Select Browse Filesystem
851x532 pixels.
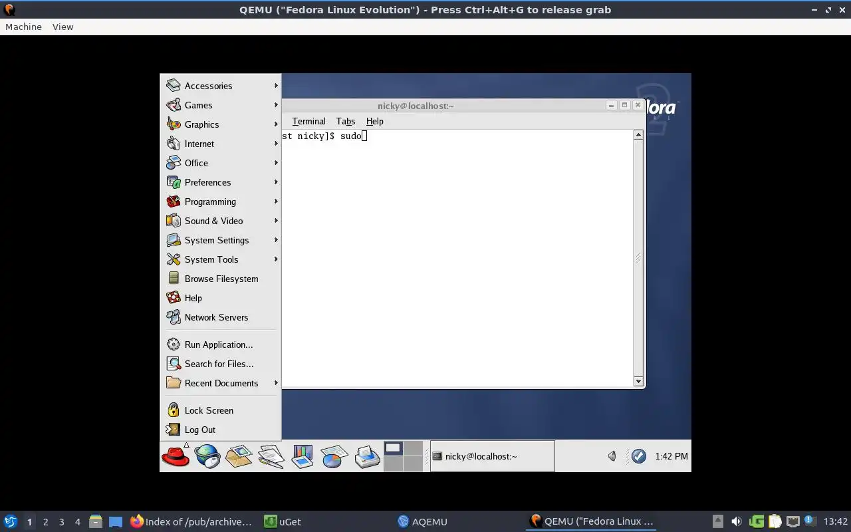coord(221,279)
